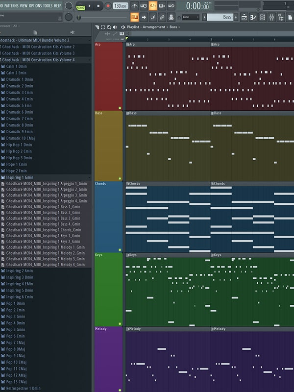294x392 pixels.
Task: Click the browser speaker preview icon
Action: click(73, 32)
